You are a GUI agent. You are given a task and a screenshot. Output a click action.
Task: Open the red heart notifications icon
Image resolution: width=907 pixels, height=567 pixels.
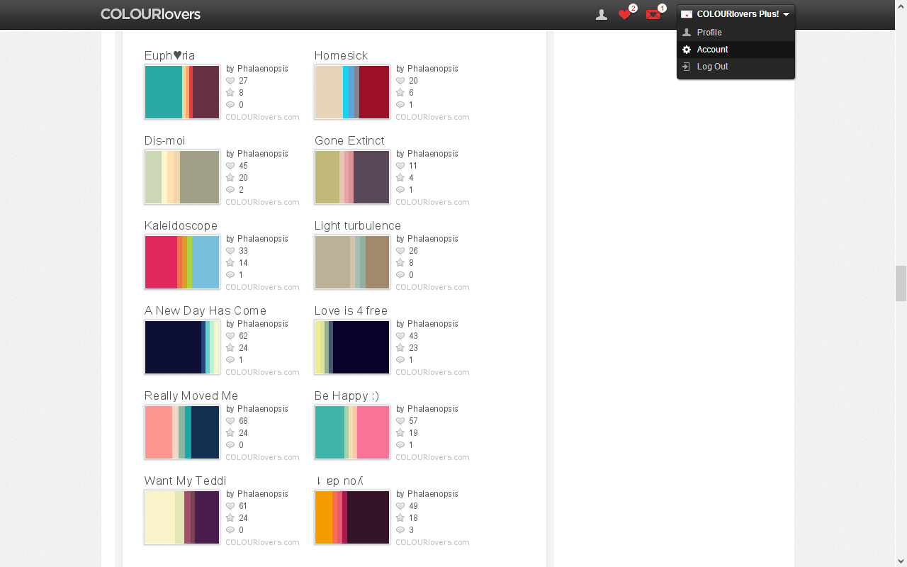[624, 14]
